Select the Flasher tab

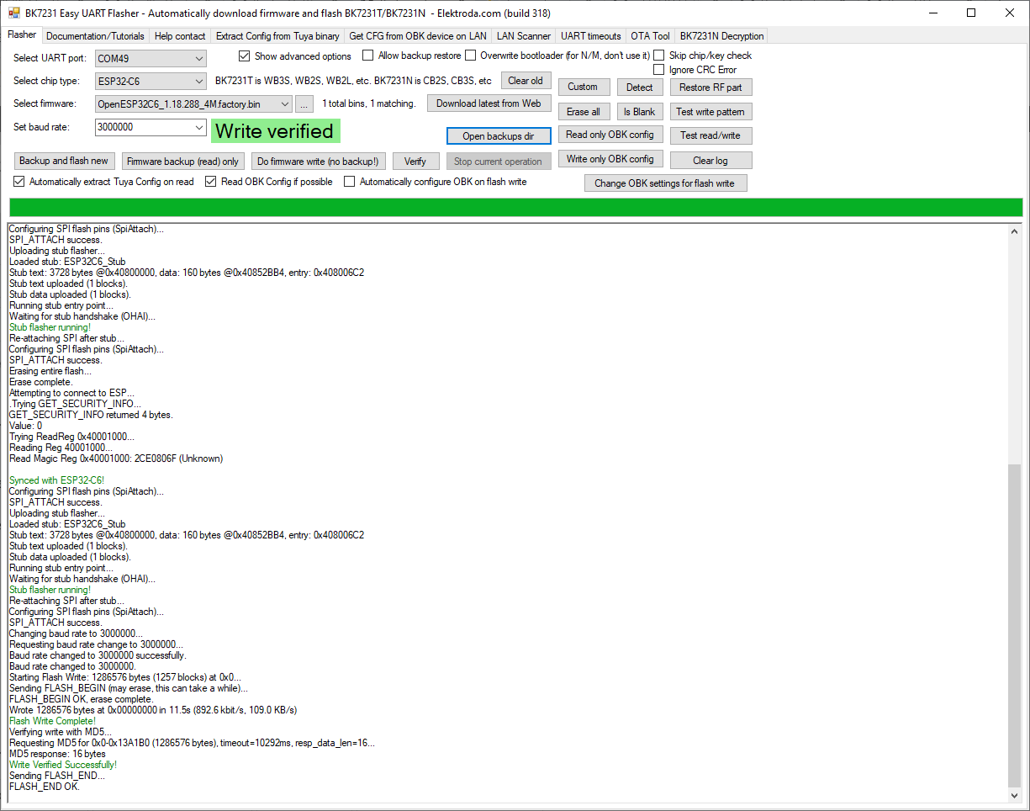click(x=22, y=35)
